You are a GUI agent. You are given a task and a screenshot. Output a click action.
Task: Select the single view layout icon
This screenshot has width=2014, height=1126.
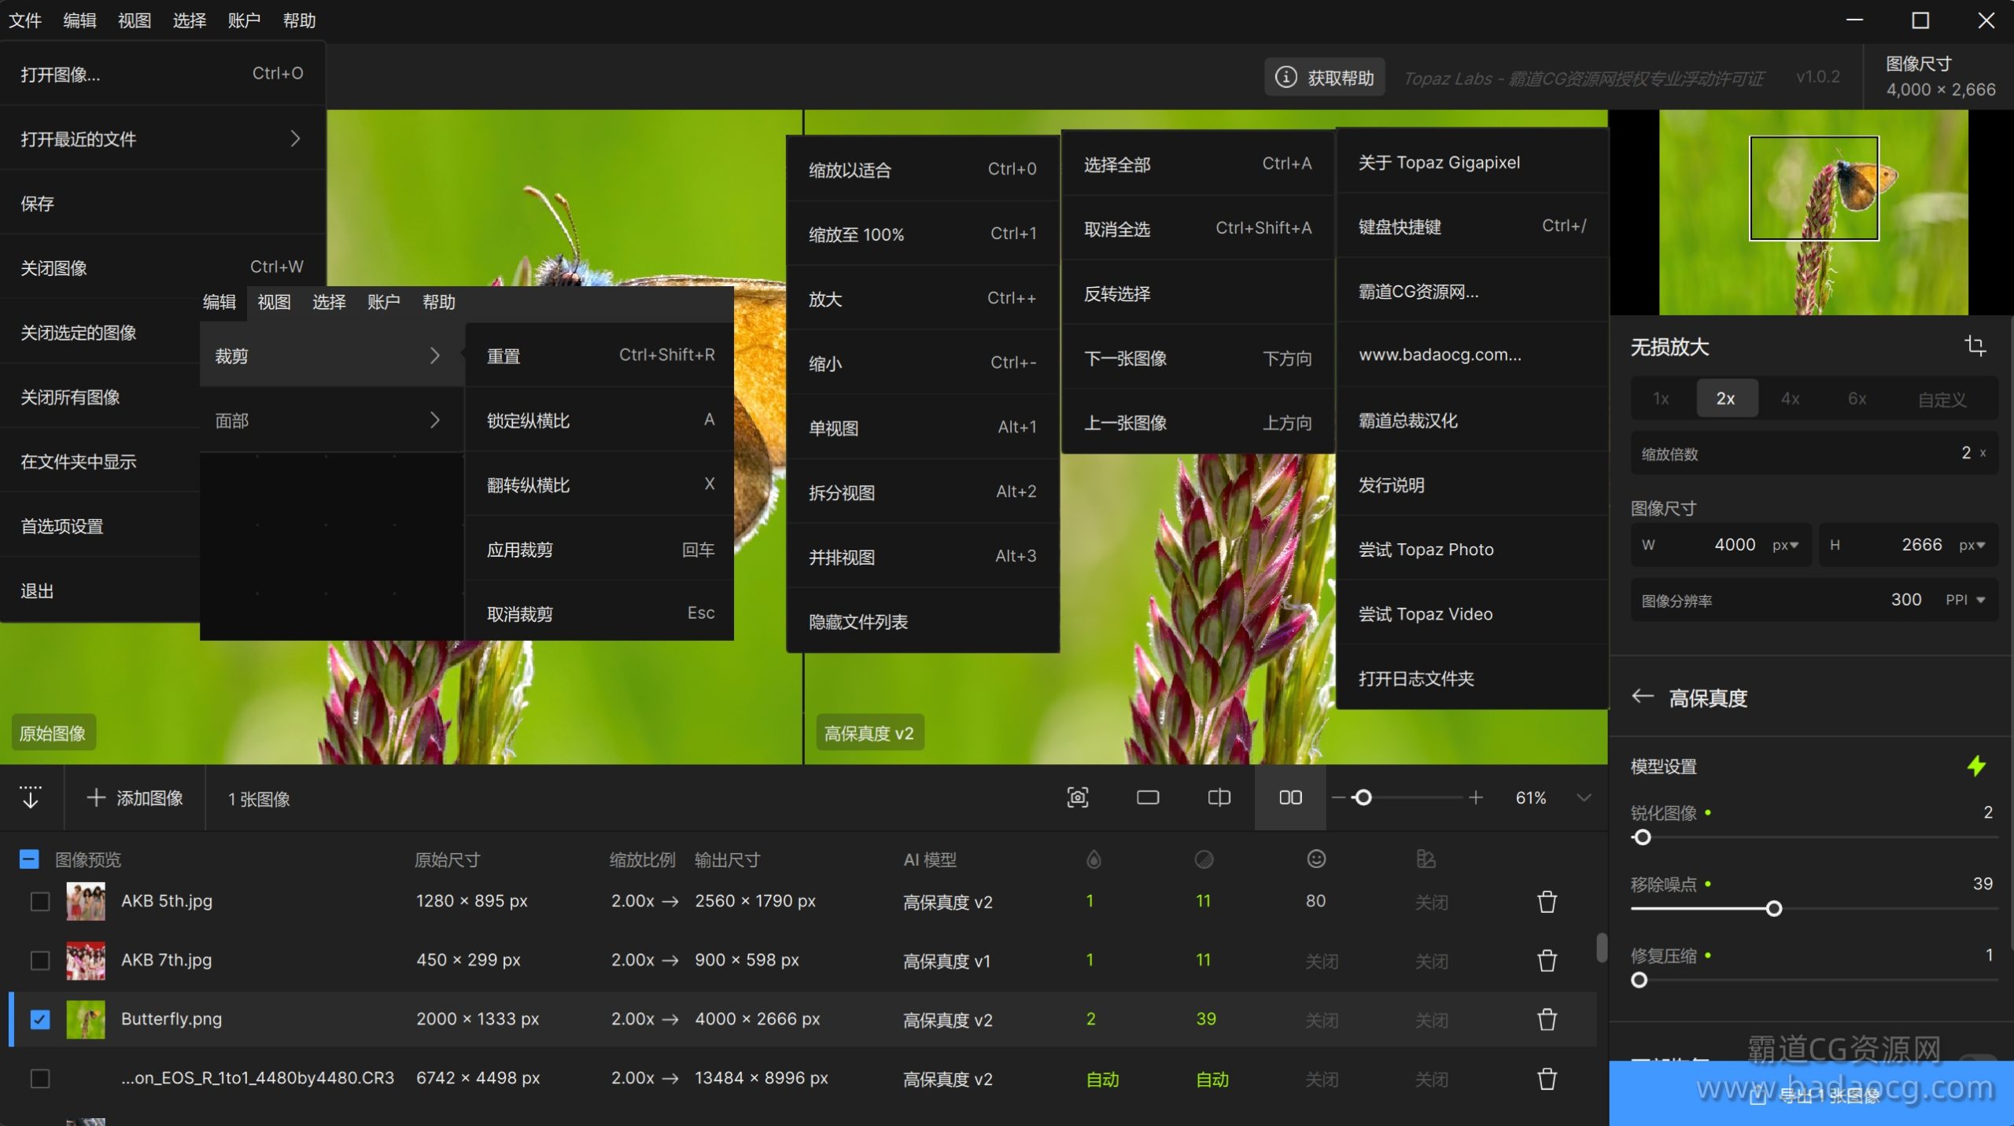pos(1148,798)
